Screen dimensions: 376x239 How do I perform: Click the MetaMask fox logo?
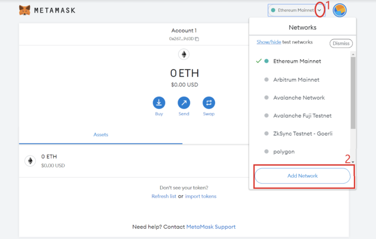point(25,10)
